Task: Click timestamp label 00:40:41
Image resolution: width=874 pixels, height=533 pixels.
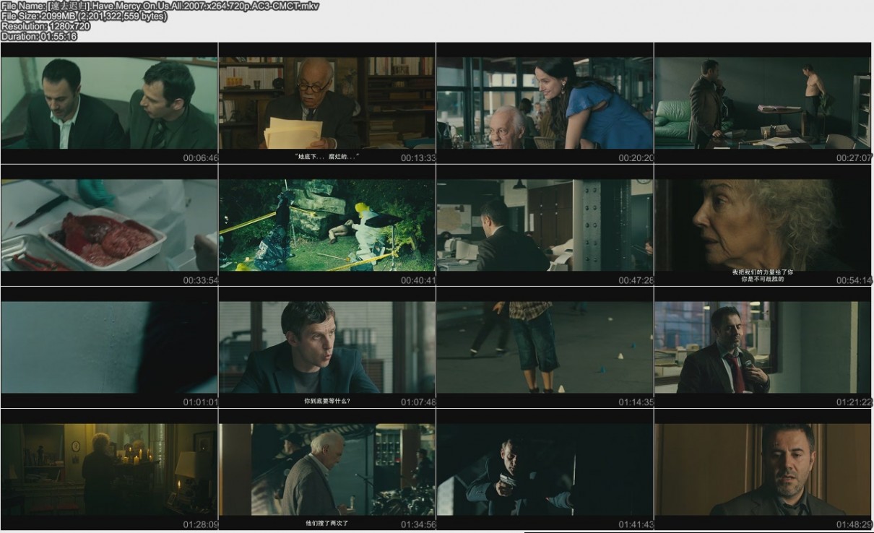Action: (x=418, y=280)
